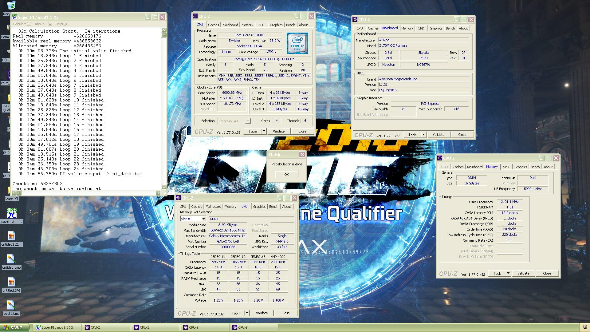Select the Memory tab in SPD window
590x332 pixels.
[230, 207]
